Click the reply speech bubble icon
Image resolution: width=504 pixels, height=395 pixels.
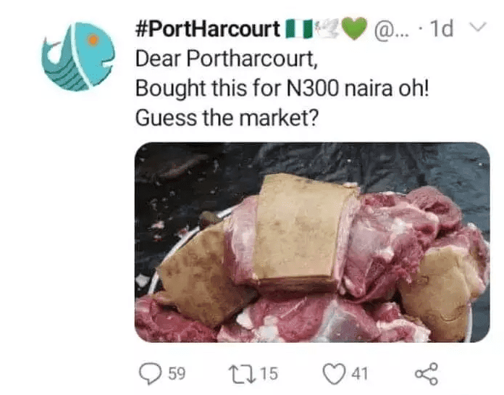150,373
